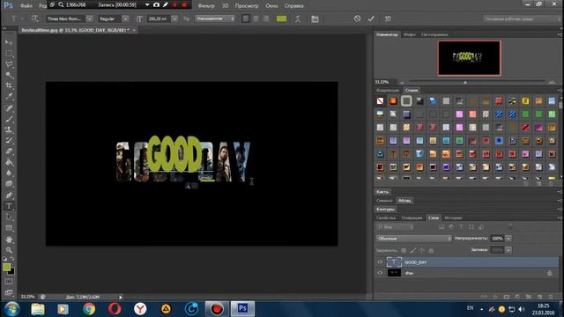Screen dimensions: 564x317
Task: Select the Zoom tool
Action: point(9,250)
